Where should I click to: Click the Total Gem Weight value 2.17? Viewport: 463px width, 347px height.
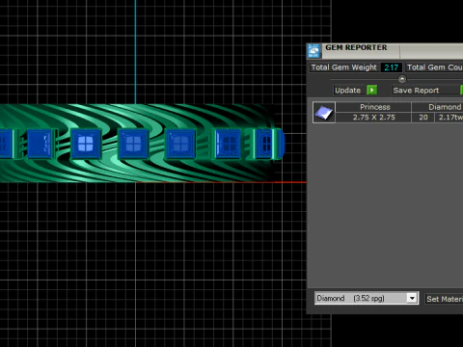coord(392,67)
